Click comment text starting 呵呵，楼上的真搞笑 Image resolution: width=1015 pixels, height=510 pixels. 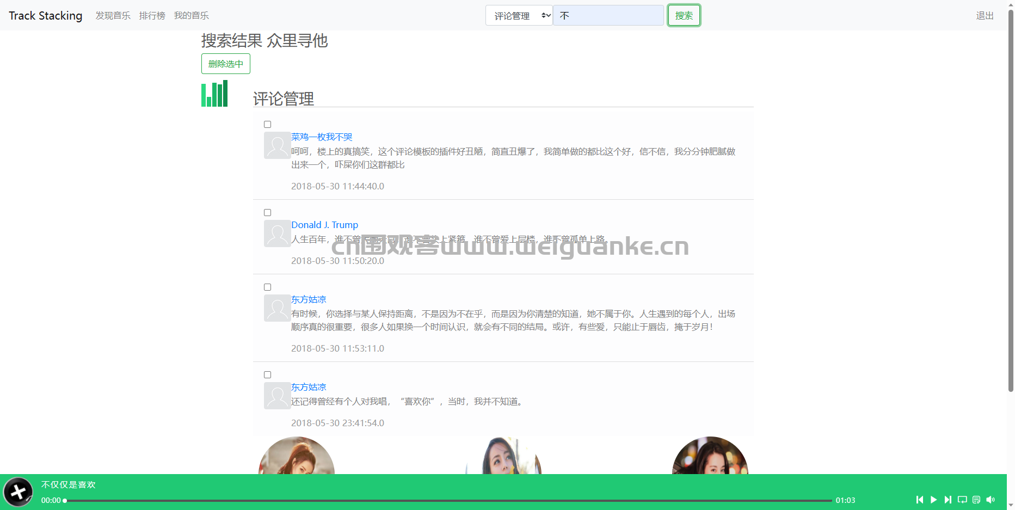513,158
